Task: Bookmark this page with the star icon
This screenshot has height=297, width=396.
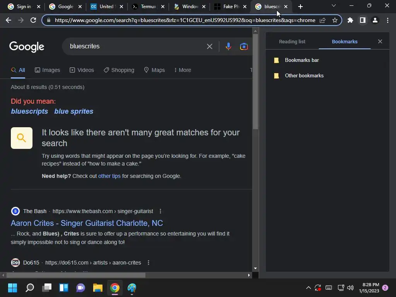Action: pyautogui.click(x=335, y=20)
